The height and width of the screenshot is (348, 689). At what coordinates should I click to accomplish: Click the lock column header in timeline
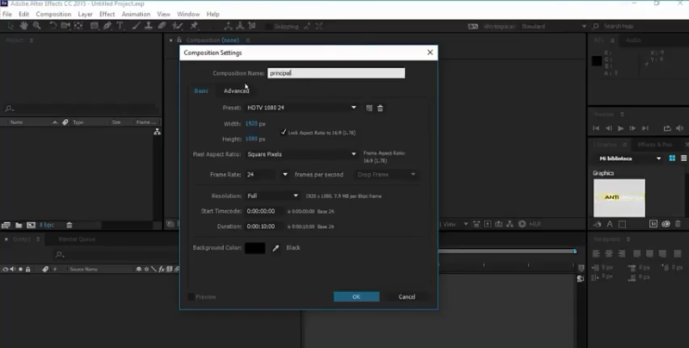(x=28, y=270)
